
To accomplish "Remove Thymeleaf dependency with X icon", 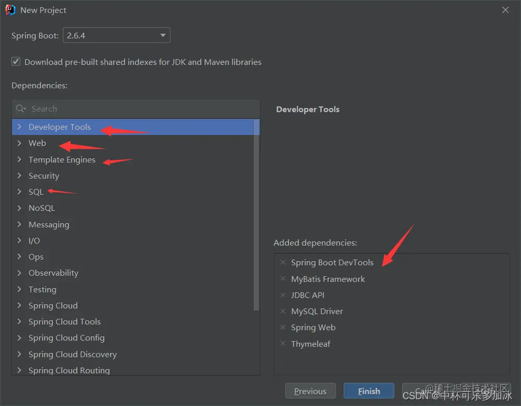I will [283, 344].
